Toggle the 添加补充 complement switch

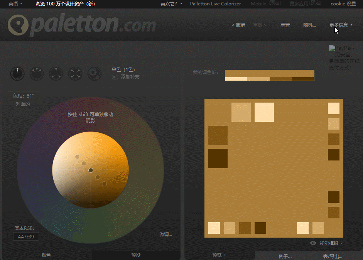point(115,77)
